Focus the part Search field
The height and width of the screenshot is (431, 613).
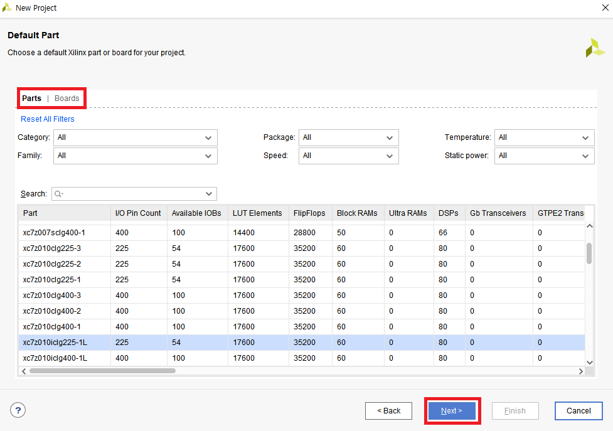click(134, 194)
